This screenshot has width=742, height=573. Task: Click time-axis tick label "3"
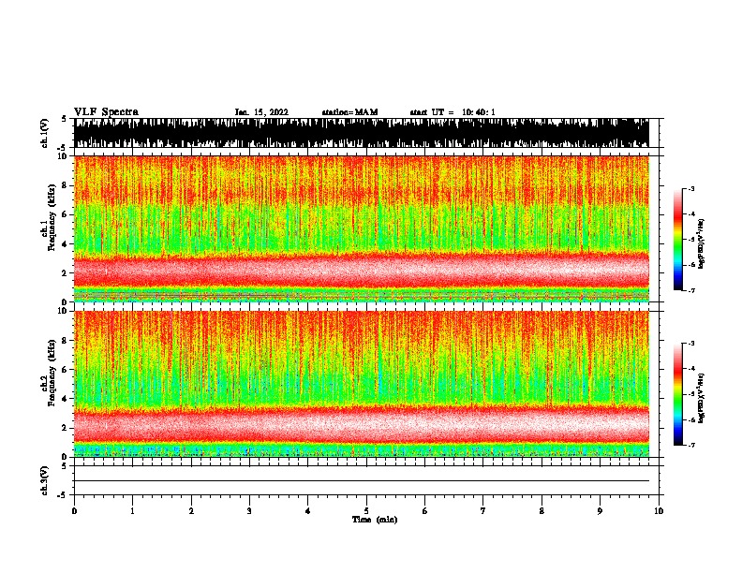pyautogui.click(x=249, y=511)
